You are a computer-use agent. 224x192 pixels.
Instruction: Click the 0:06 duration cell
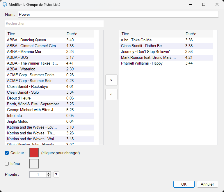70,98
